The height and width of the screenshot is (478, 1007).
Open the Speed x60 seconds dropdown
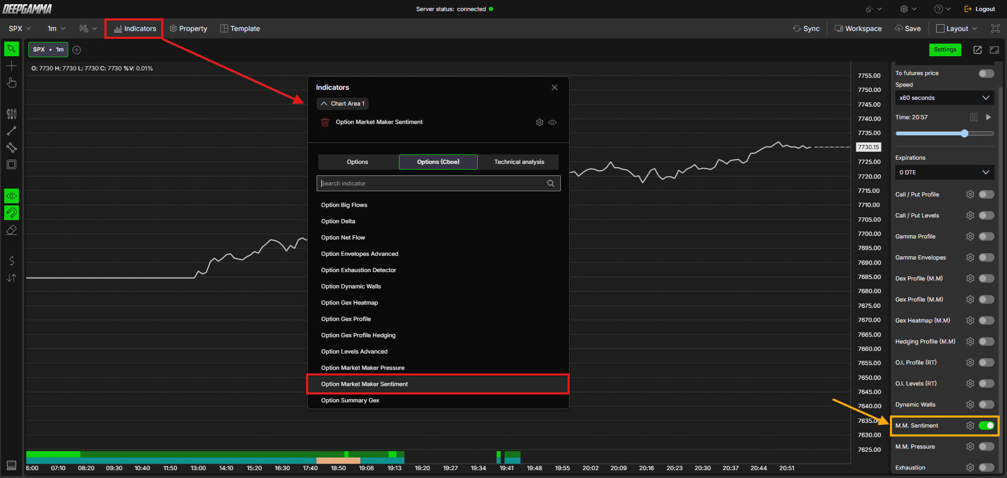(x=945, y=98)
